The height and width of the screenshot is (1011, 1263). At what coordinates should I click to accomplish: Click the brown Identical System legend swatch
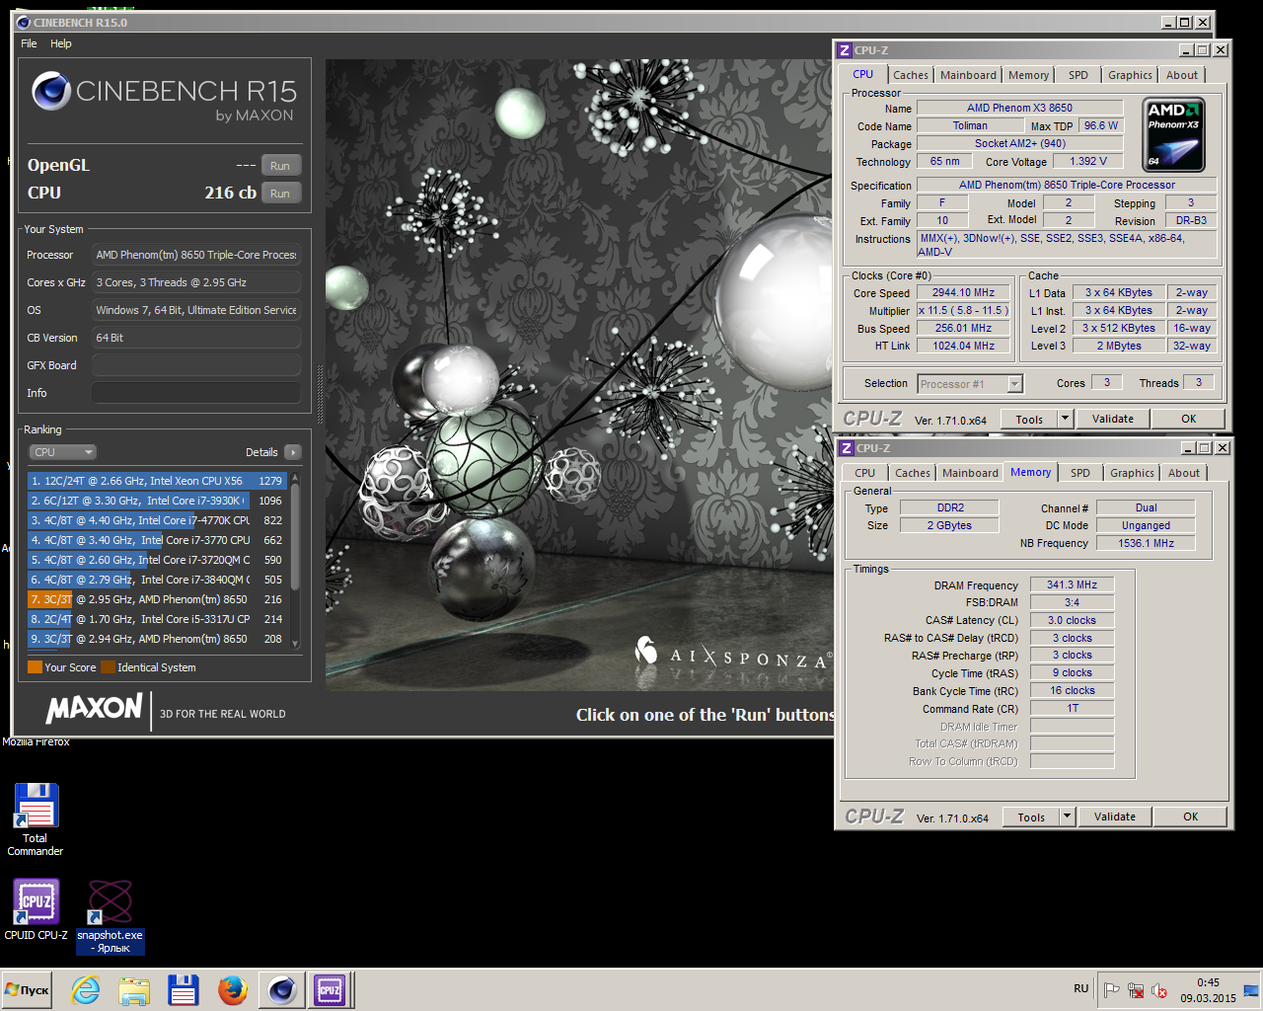(109, 667)
